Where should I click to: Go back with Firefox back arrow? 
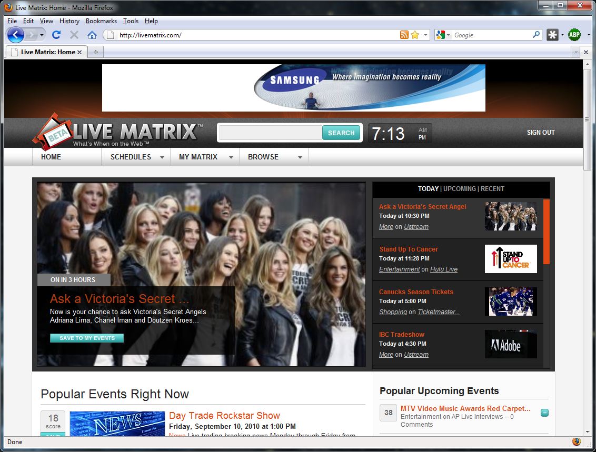(x=16, y=35)
